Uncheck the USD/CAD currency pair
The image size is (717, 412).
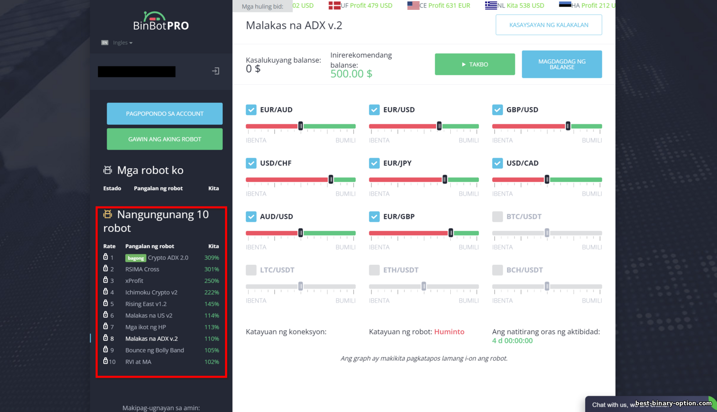point(498,163)
